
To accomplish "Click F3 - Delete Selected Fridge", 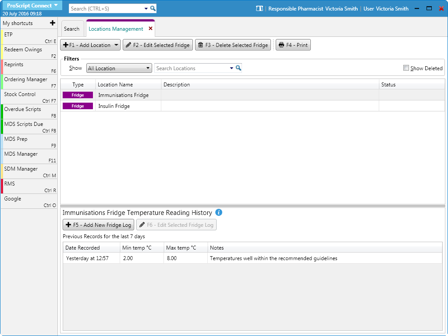I will 233,45.
